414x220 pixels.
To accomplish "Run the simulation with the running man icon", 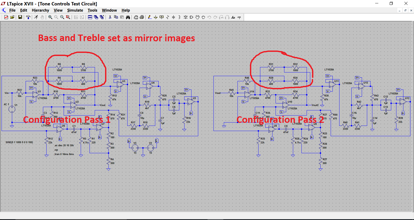I will coord(36,17).
